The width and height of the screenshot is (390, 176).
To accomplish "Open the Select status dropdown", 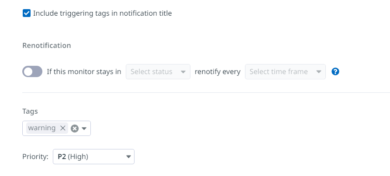I will pyautogui.click(x=158, y=72).
